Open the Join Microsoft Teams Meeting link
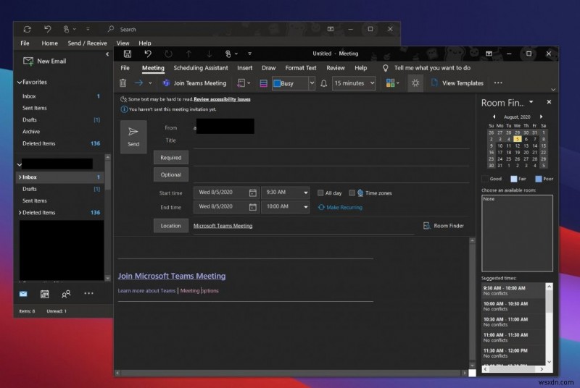Image resolution: width=580 pixels, height=388 pixels. [172, 276]
